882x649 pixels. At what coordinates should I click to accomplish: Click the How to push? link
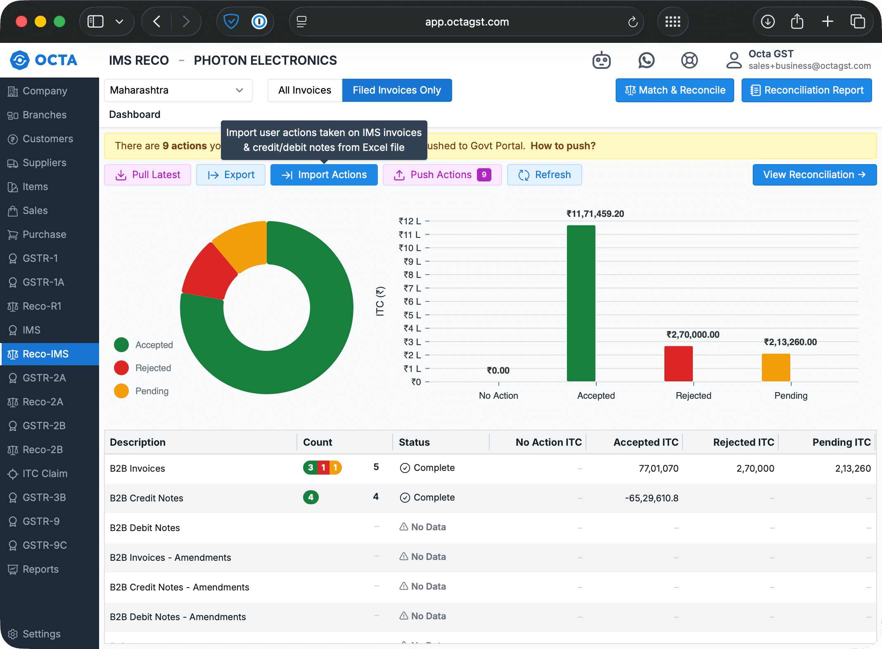[x=563, y=146]
